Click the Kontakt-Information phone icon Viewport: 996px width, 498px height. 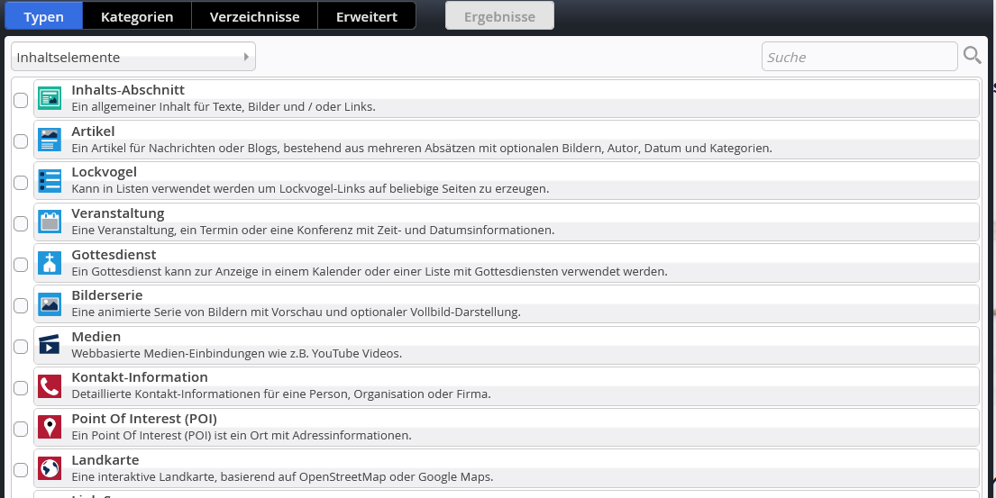(x=50, y=385)
